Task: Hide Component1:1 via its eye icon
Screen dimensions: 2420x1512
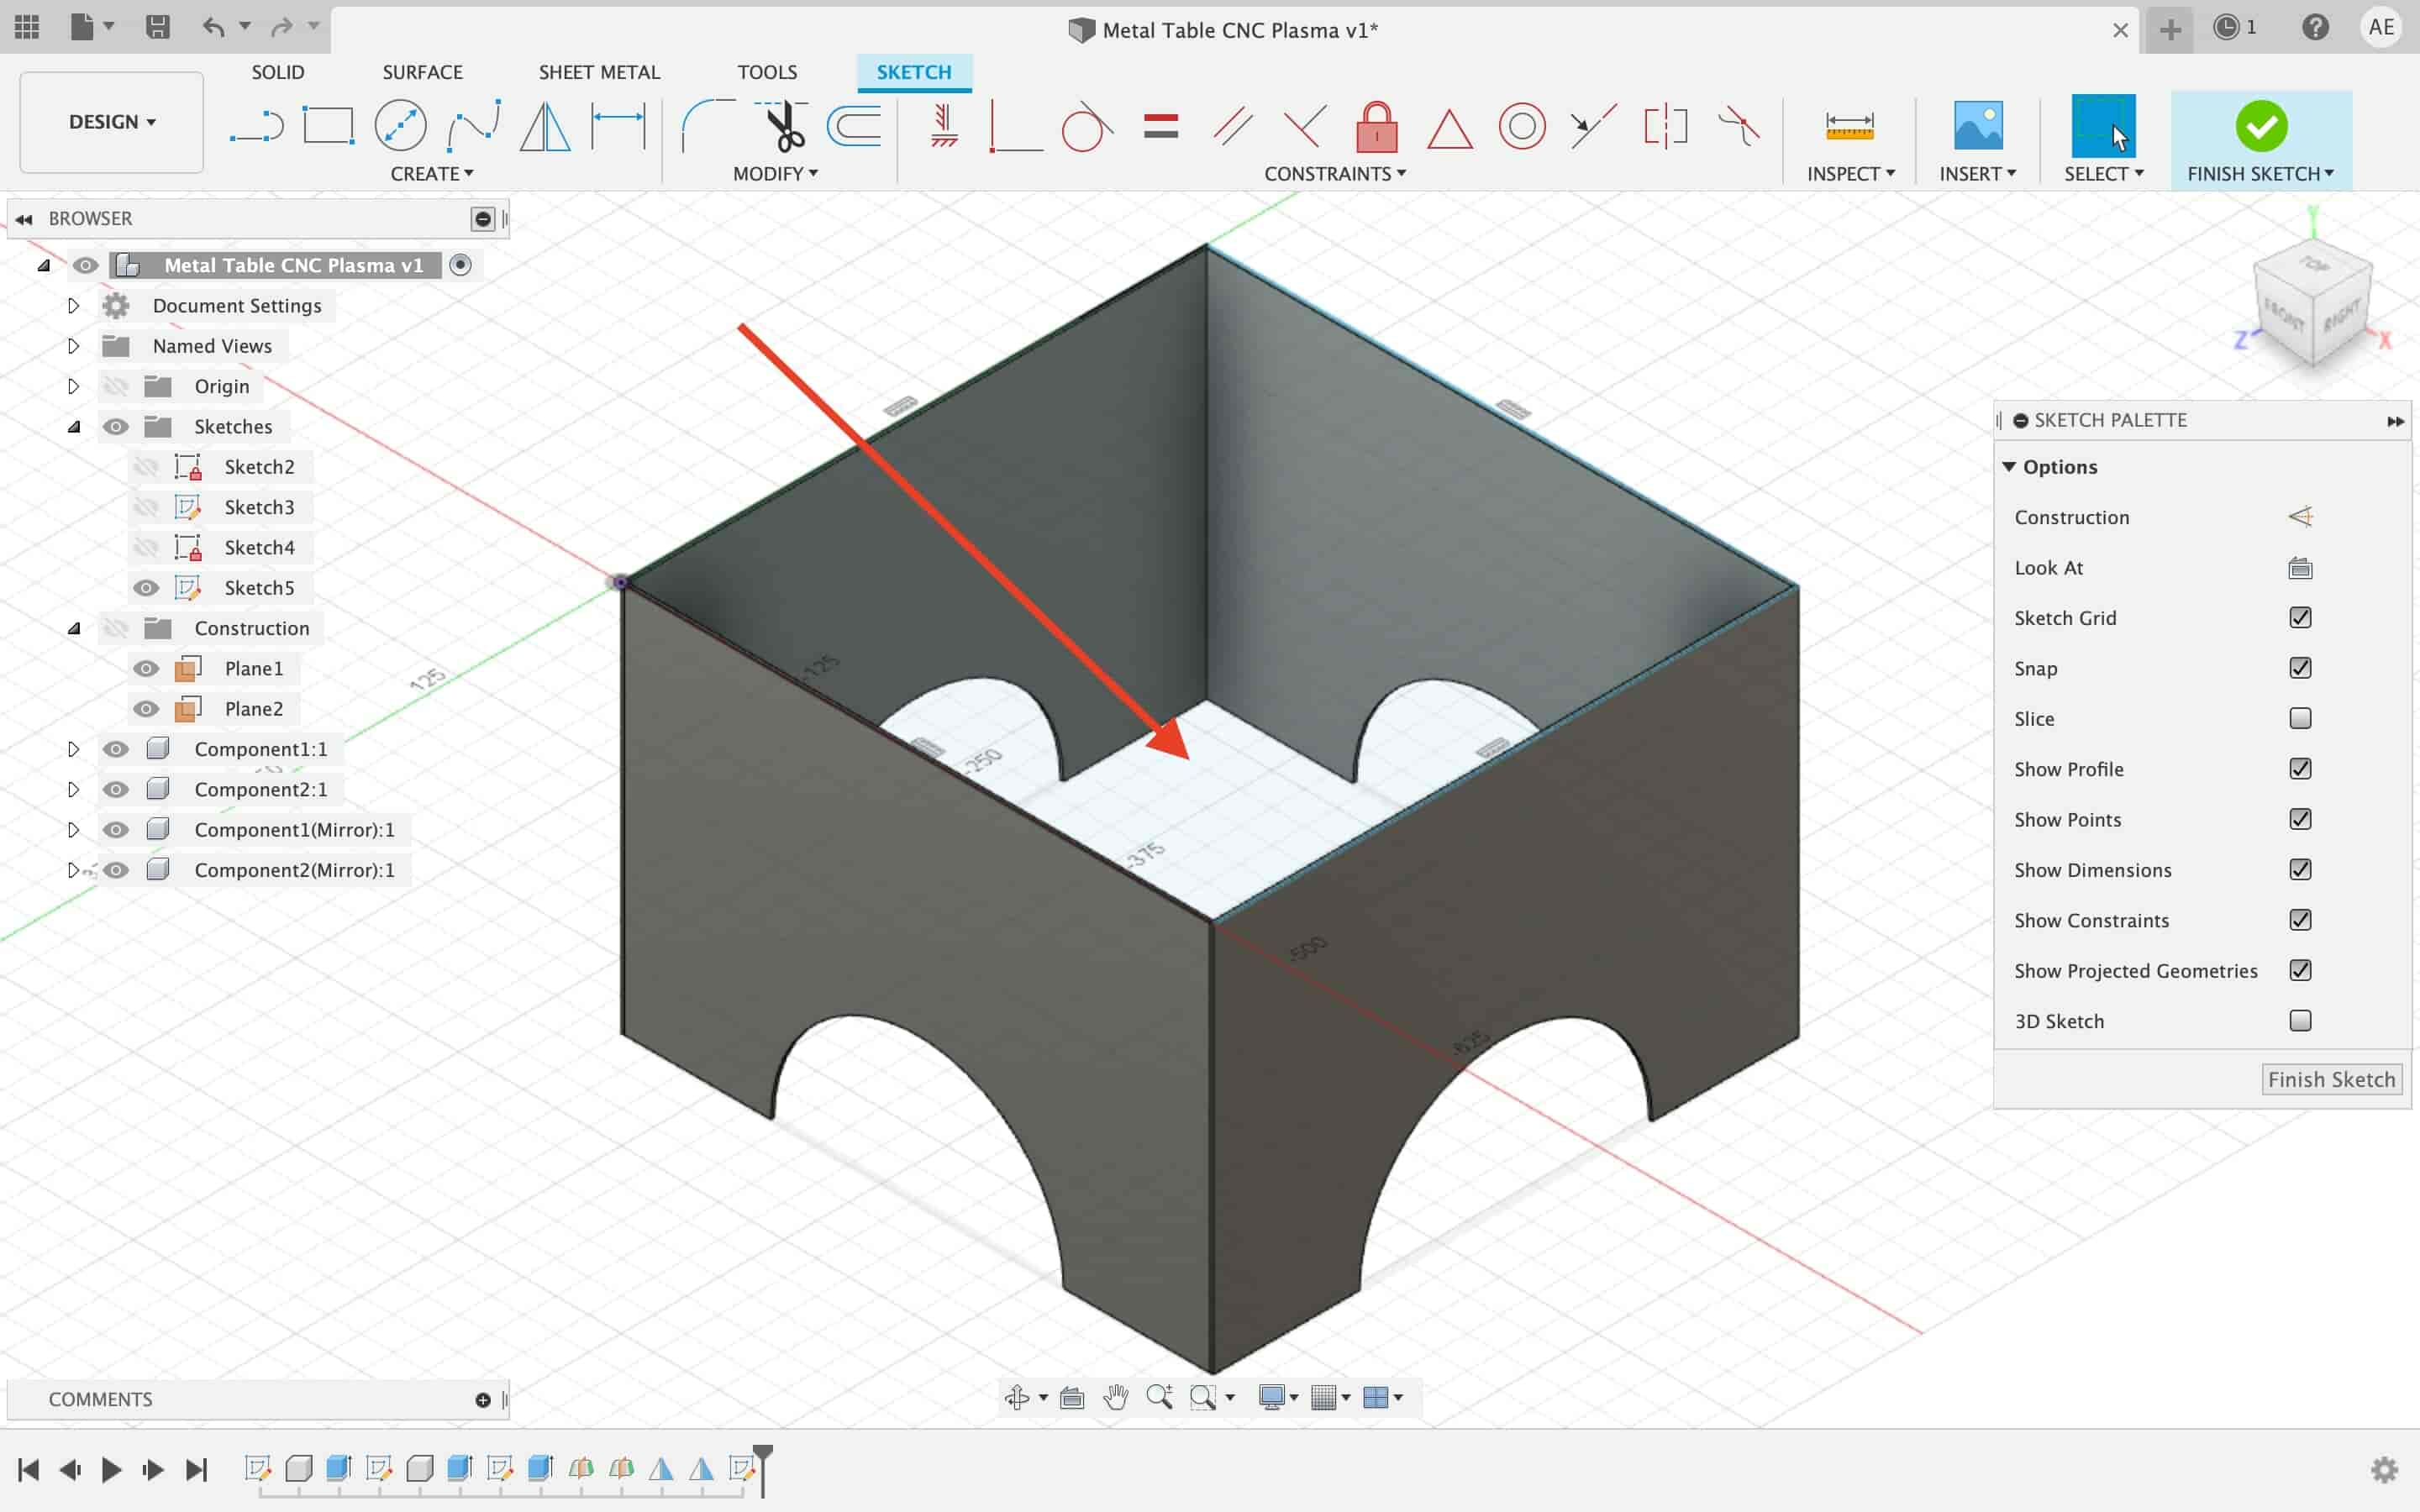Action: coord(116,749)
